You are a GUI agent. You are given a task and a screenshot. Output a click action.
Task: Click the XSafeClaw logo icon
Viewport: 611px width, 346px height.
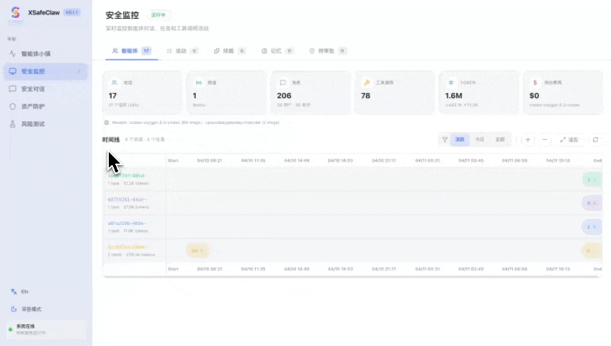[16, 13]
